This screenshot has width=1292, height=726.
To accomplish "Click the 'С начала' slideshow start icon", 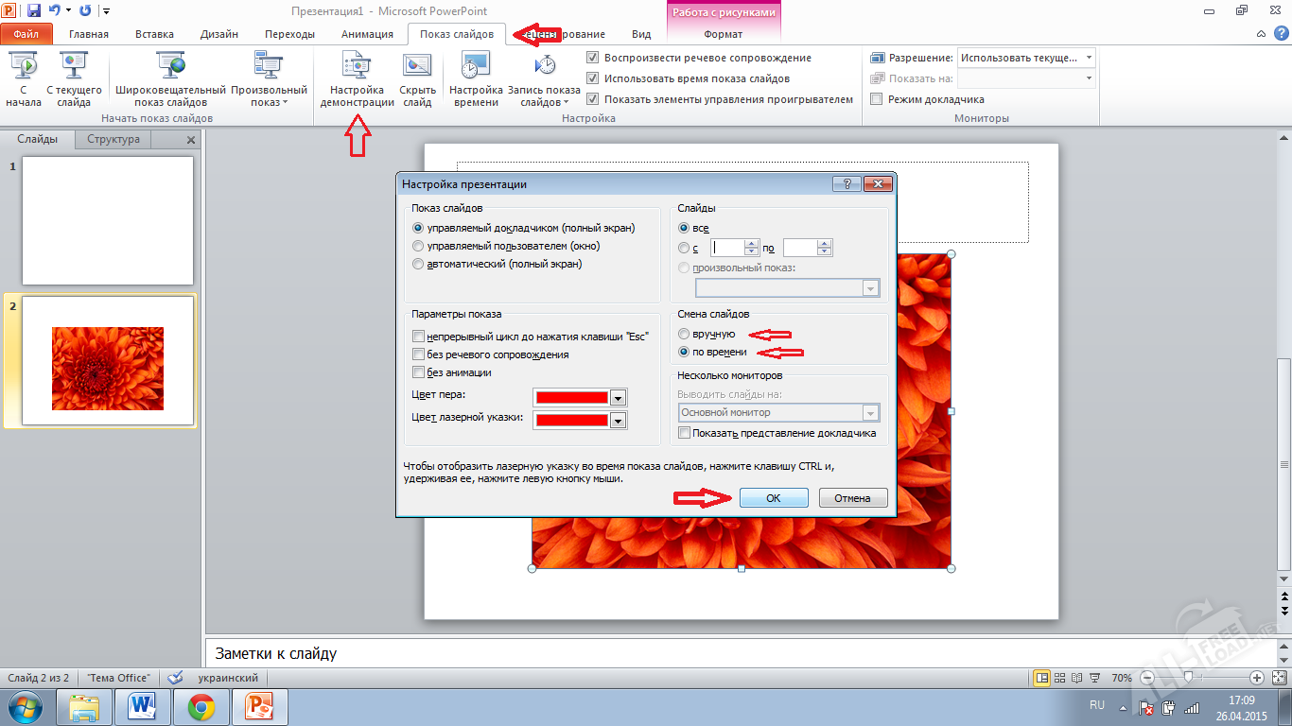I will [x=23, y=66].
